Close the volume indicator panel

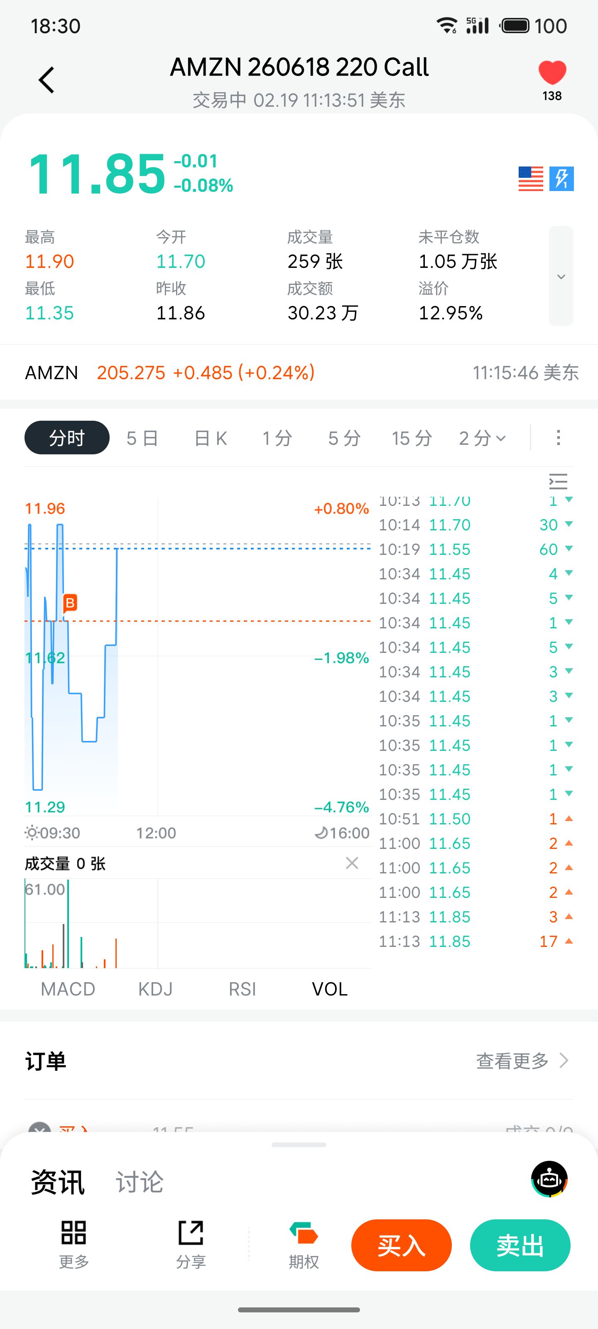352,863
